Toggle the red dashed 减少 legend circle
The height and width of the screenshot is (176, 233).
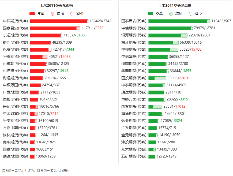(72, 14)
